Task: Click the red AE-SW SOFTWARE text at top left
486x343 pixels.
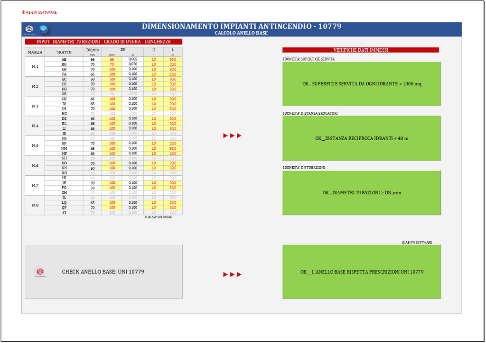Action: (x=39, y=12)
